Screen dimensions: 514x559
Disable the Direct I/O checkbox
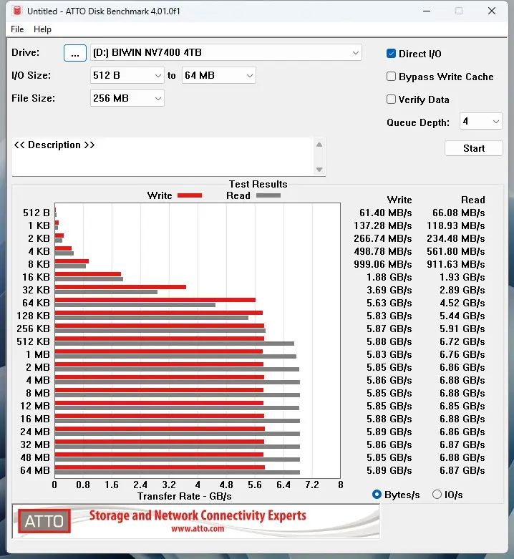(392, 54)
